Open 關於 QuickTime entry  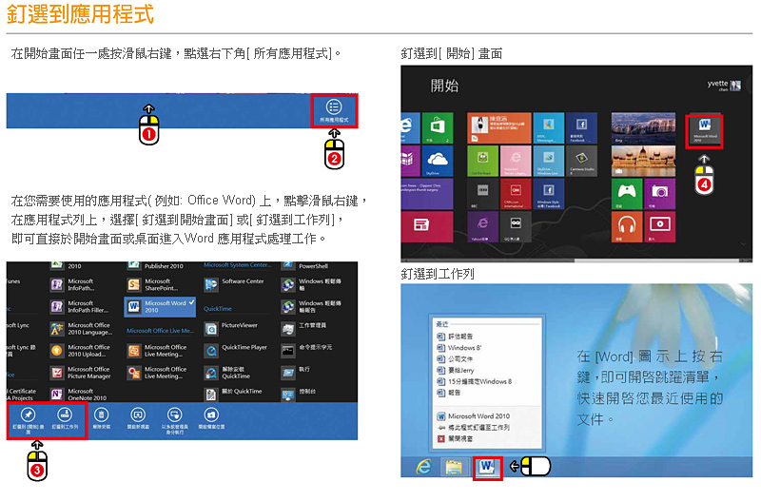tap(233, 395)
